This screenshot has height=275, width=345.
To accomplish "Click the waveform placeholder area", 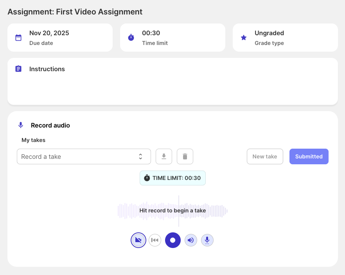I will point(172,210).
